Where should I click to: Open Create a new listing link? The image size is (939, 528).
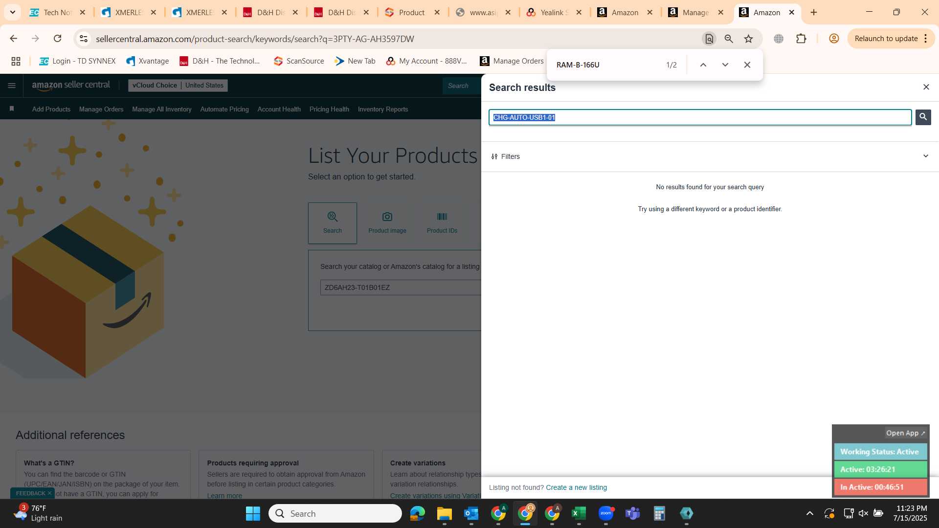pos(576,487)
